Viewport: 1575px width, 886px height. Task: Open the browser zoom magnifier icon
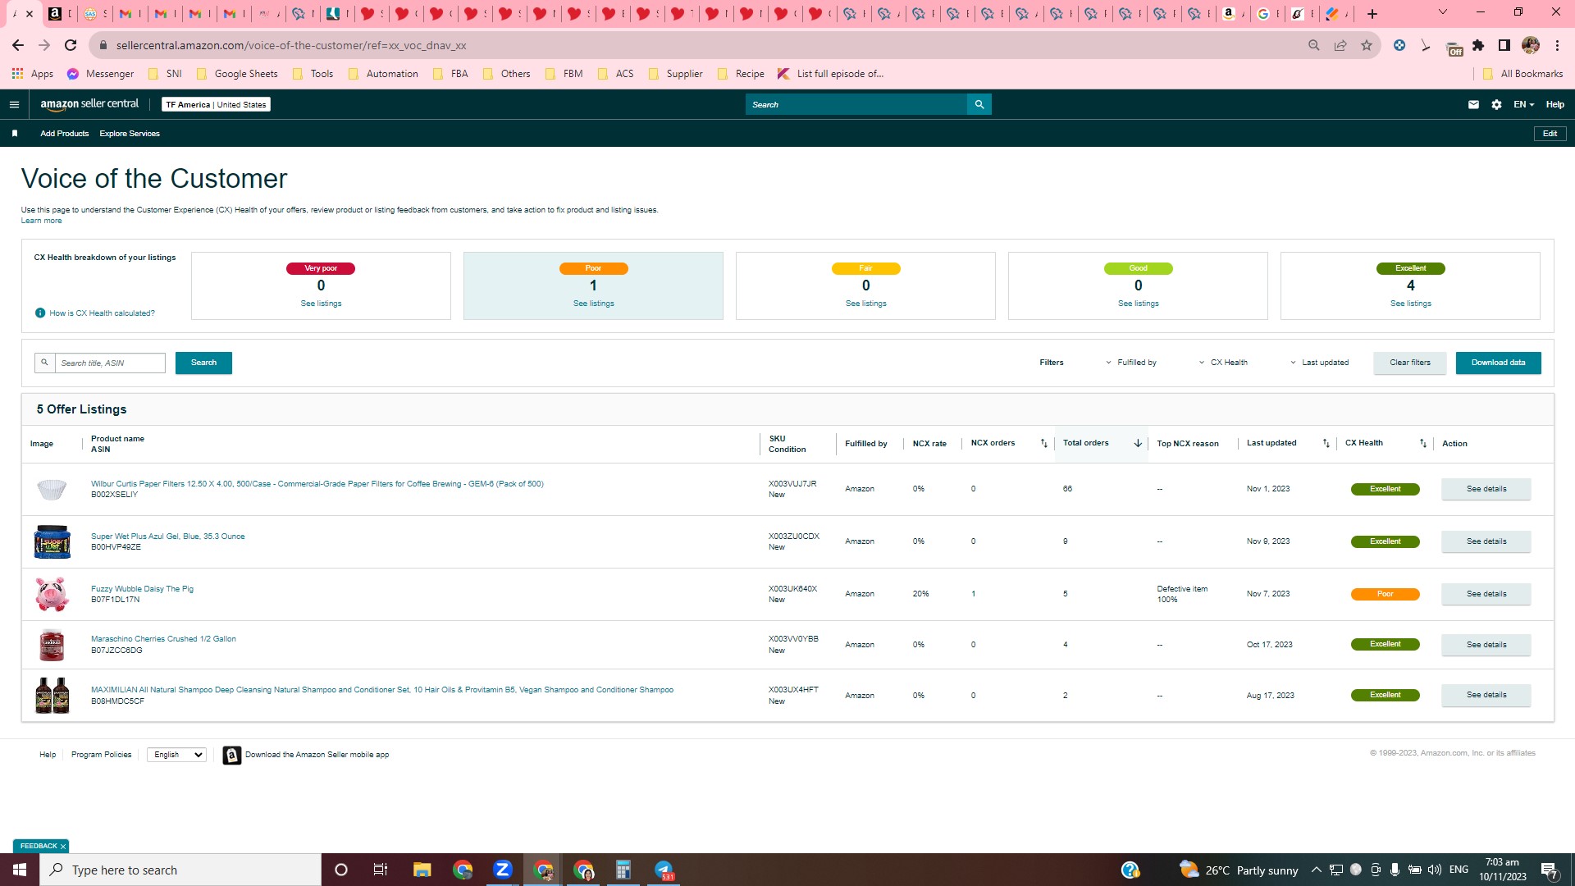pos(1313,45)
